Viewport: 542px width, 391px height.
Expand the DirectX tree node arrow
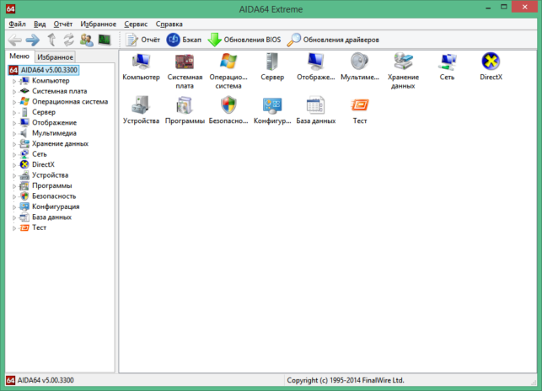(14, 165)
